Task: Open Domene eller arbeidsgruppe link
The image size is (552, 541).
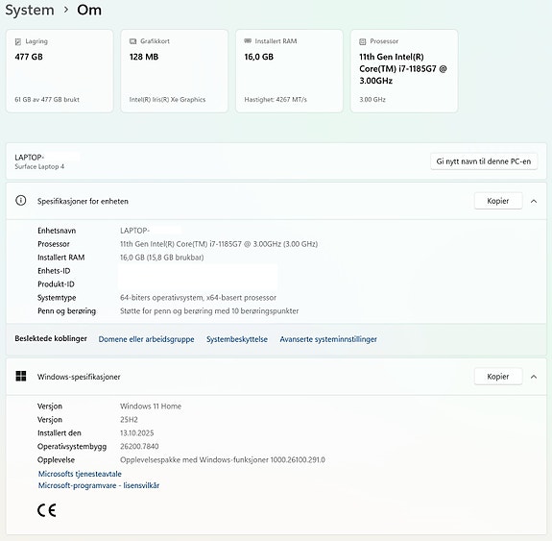Action: [146, 339]
